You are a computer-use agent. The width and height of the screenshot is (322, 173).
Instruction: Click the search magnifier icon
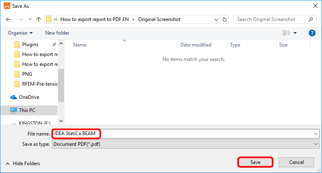click(310, 19)
